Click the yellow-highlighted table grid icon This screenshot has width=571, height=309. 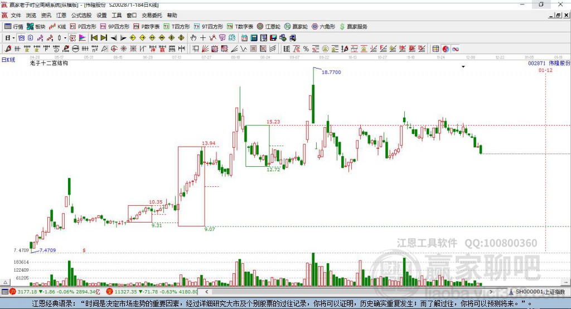click(435, 49)
